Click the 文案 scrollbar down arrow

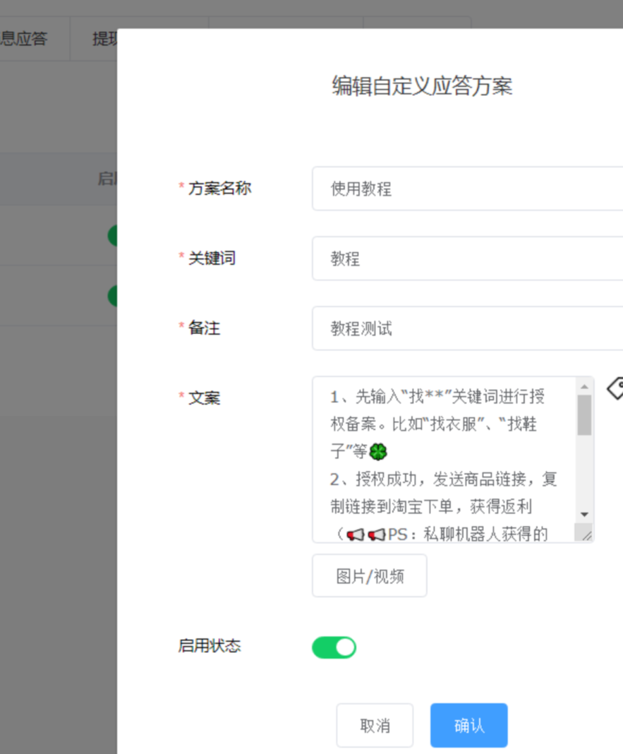584,515
